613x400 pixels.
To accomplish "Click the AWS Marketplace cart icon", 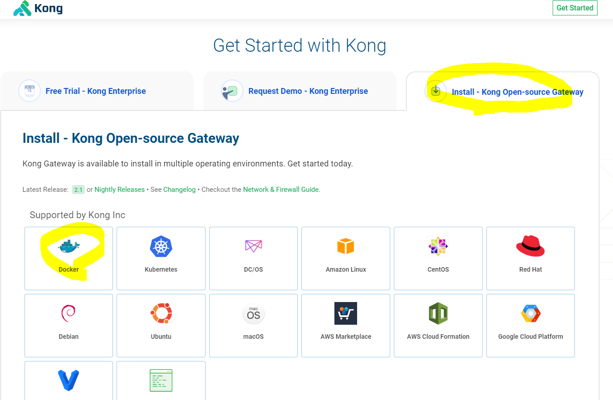I will [346, 313].
